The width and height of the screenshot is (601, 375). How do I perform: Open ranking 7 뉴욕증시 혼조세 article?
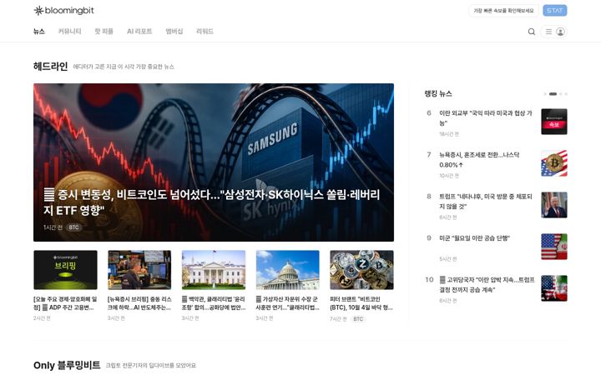coord(479,159)
